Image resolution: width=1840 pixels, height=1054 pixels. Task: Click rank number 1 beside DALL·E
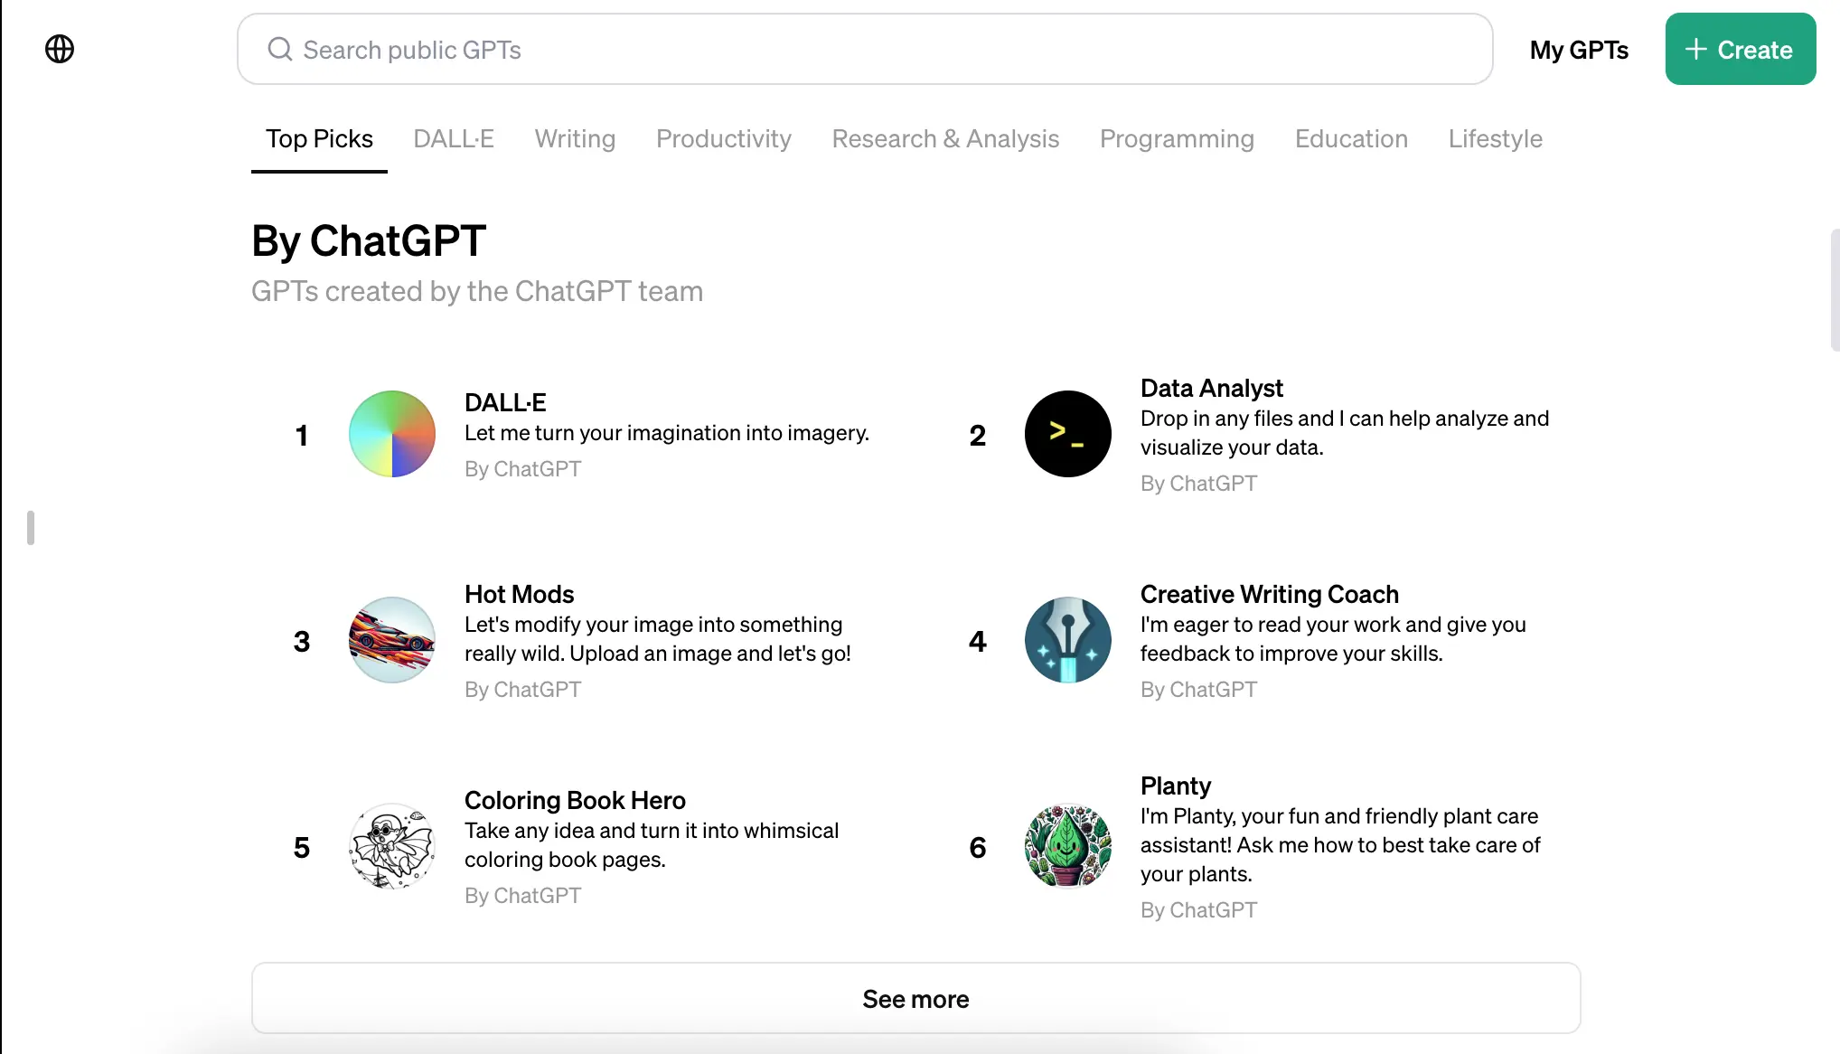pos(302,436)
